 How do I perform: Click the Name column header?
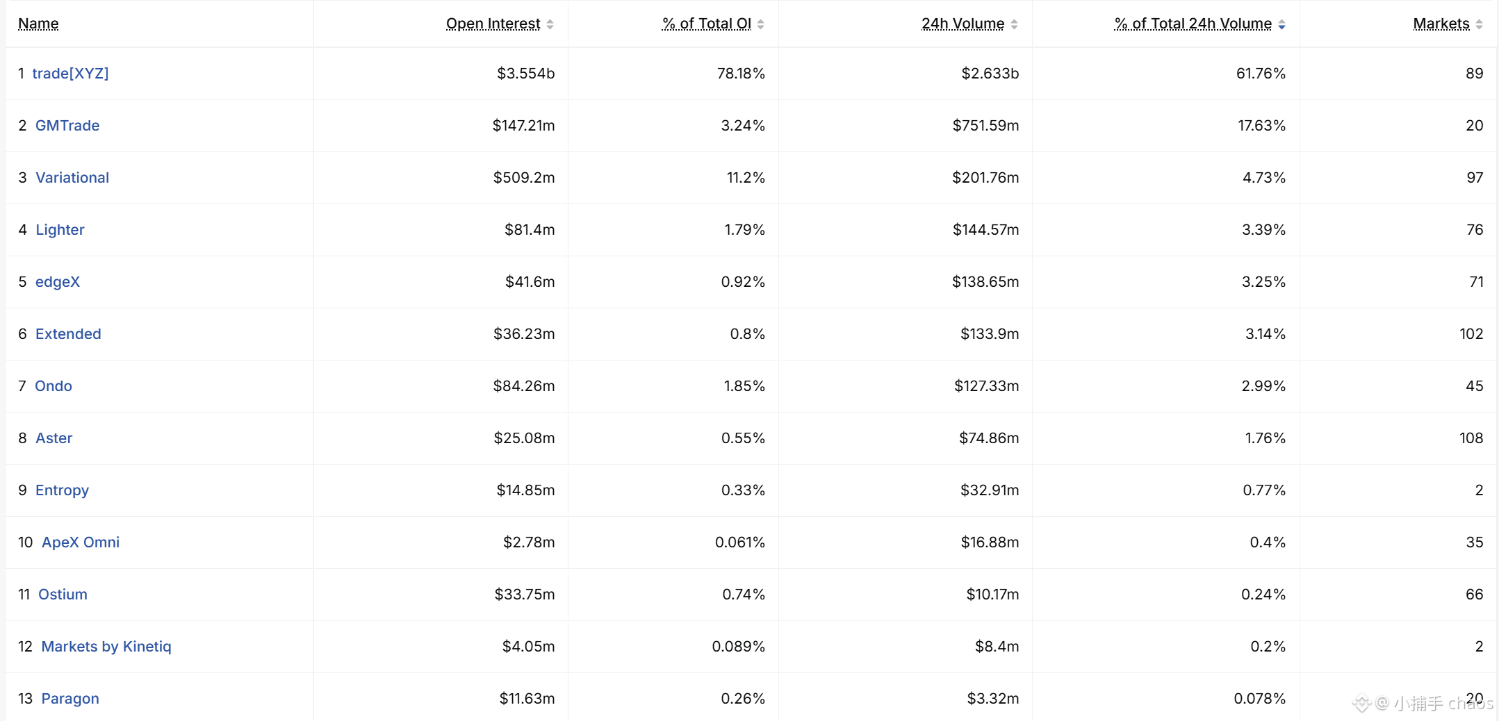pyautogui.click(x=38, y=24)
